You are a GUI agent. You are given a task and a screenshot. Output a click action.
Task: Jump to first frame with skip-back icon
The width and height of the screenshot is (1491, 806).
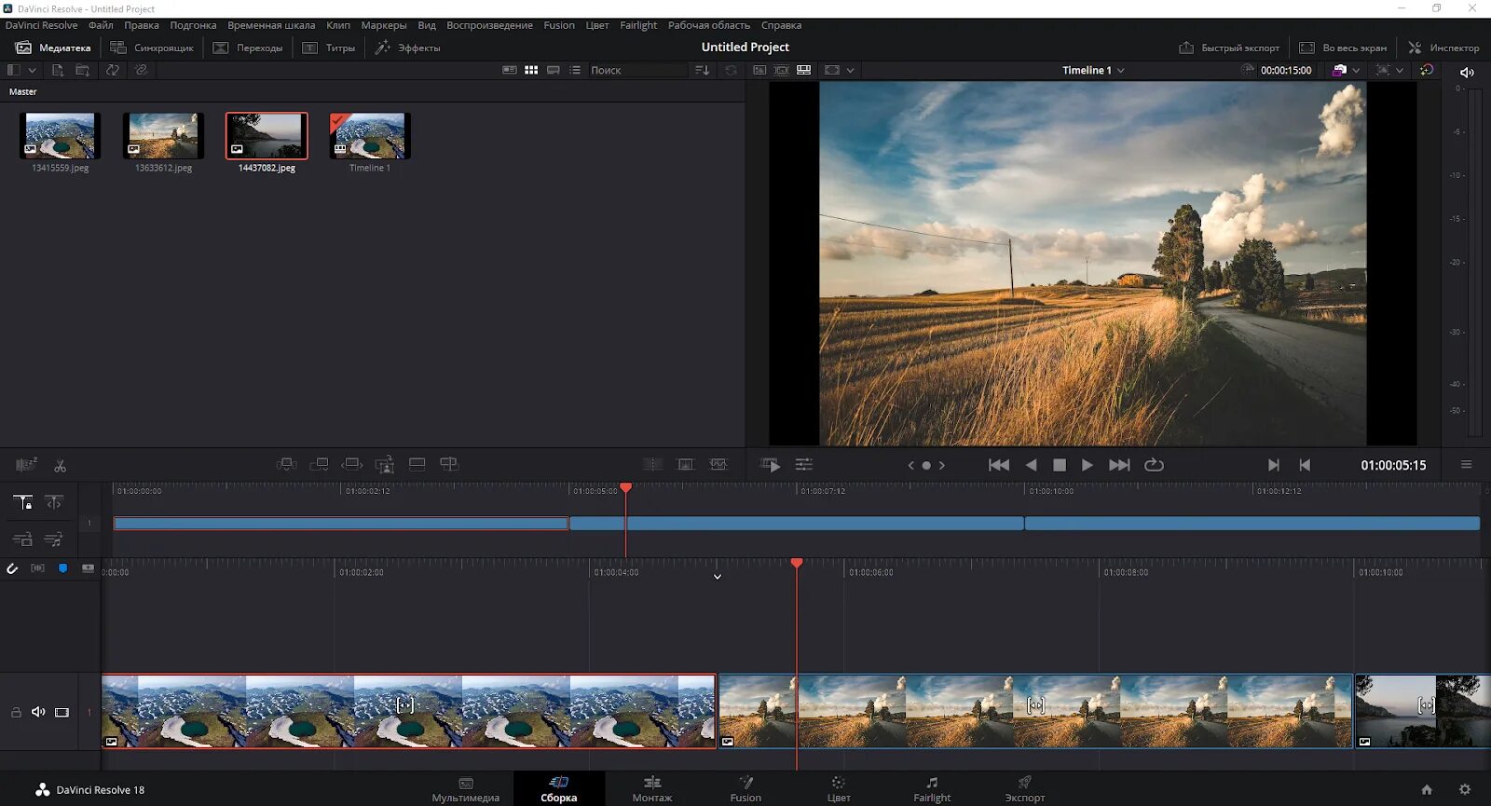click(x=998, y=465)
